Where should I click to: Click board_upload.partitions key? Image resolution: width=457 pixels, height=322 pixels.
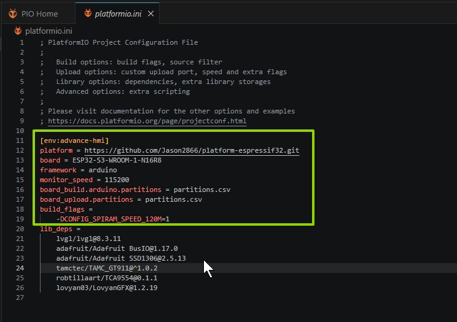point(87,199)
